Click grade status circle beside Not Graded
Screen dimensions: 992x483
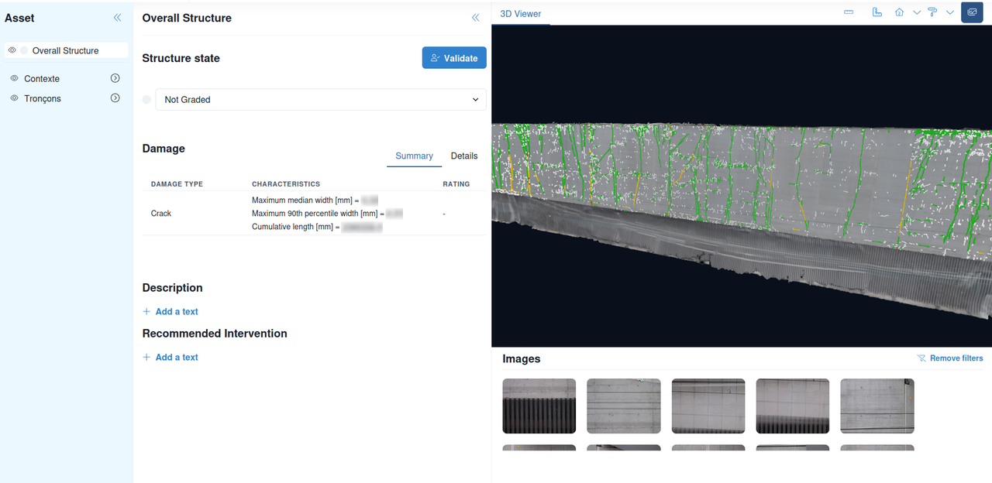click(x=146, y=99)
